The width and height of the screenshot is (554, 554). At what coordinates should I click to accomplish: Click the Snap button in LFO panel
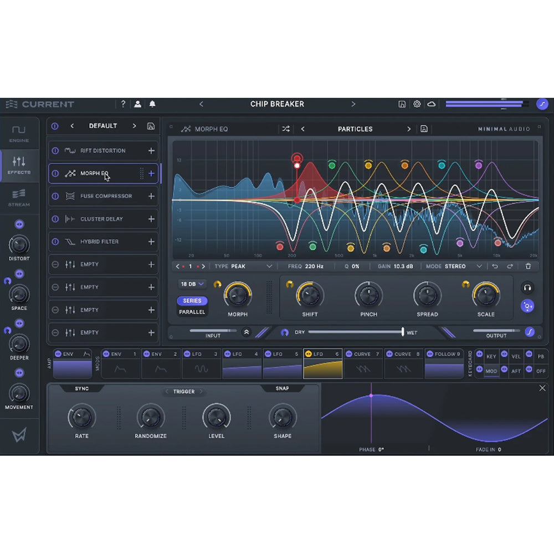[282, 388]
